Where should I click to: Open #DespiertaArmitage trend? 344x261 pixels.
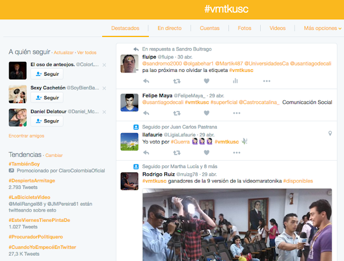pos(32,180)
